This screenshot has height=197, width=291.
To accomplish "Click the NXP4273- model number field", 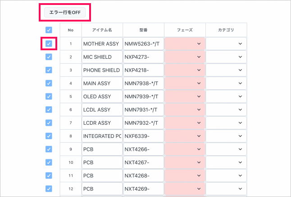I will click(143, 57).
